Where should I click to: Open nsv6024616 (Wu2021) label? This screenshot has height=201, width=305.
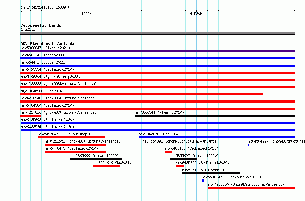pos(112,163)
